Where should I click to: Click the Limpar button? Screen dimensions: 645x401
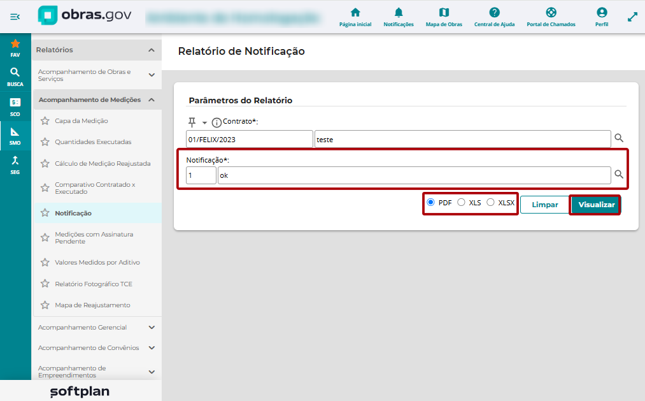(544, 205)
